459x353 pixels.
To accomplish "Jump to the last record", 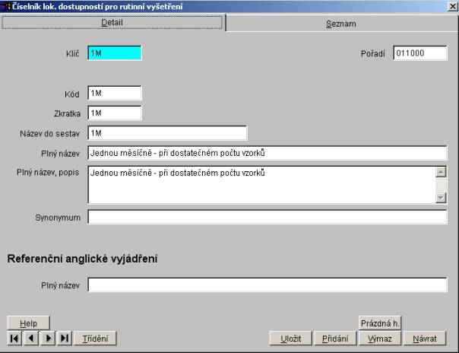I will [x=64, y=338].
